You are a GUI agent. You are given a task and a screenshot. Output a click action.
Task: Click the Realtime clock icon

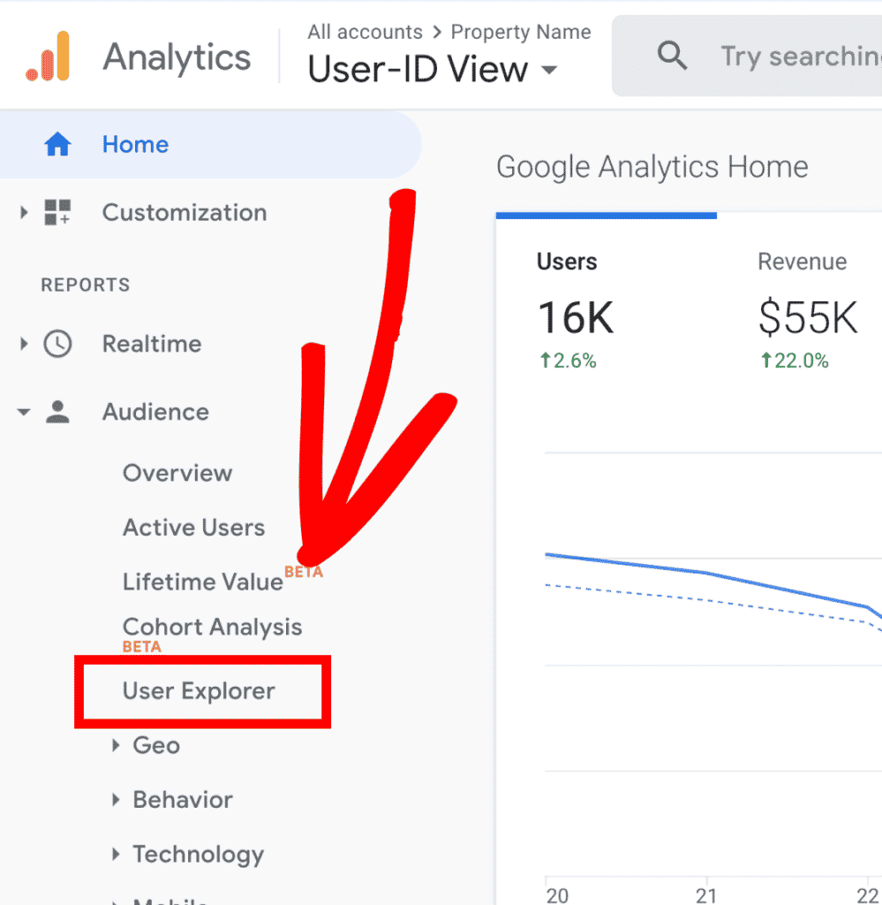coord(57,344)
